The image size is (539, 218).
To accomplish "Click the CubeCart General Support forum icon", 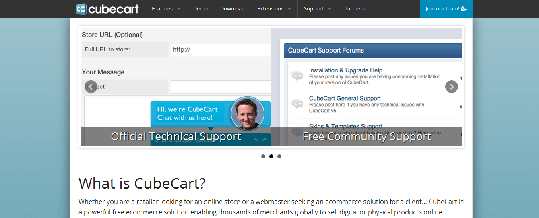I will [x=297, y=104].
